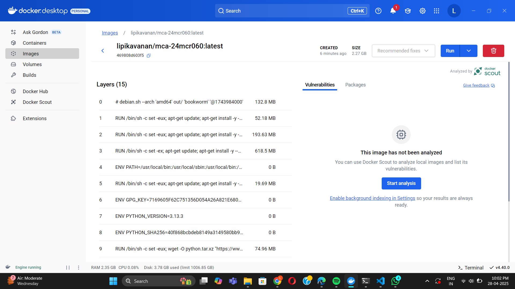Screen dimensions: 515x289
Task: Open the user account avatar L
Action: coord(454,11)
